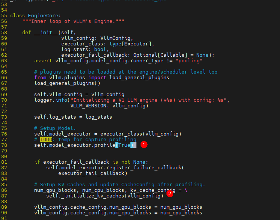Click the "Initializing a V1 LLM engine" string

coord(148,100)
